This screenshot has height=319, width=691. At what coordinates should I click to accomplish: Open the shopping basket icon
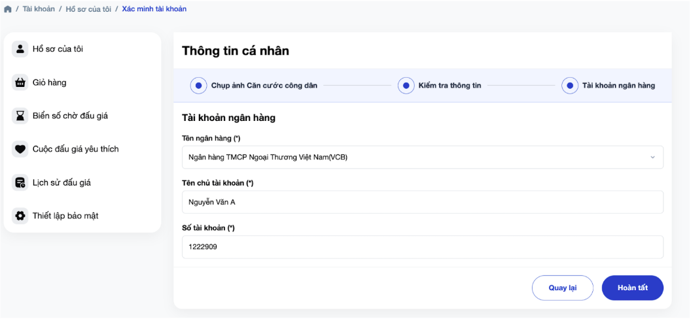pyautogui.click(x=20, y=82)
